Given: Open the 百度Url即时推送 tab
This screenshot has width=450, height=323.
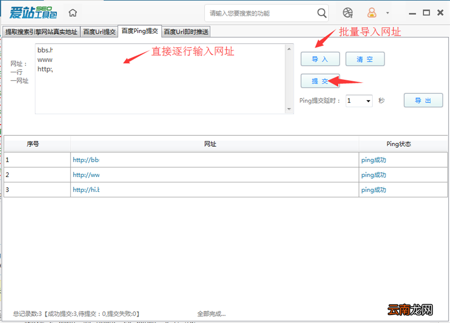Looking at the screenshot, I should click(x=186, y=32).
